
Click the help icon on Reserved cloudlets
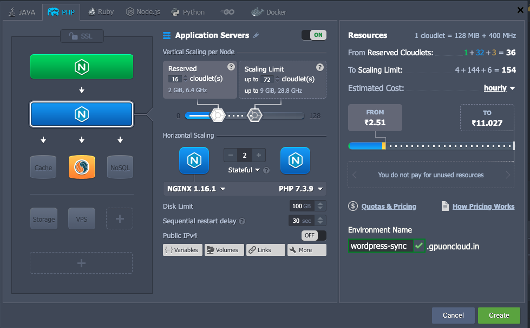(x=231, y=67)
